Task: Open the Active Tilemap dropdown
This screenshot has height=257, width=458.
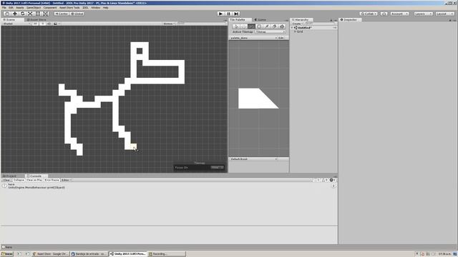Action: 271,31
